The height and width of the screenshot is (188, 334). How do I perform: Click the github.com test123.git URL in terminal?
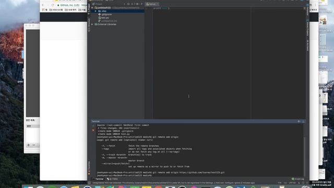click(202, 173)
